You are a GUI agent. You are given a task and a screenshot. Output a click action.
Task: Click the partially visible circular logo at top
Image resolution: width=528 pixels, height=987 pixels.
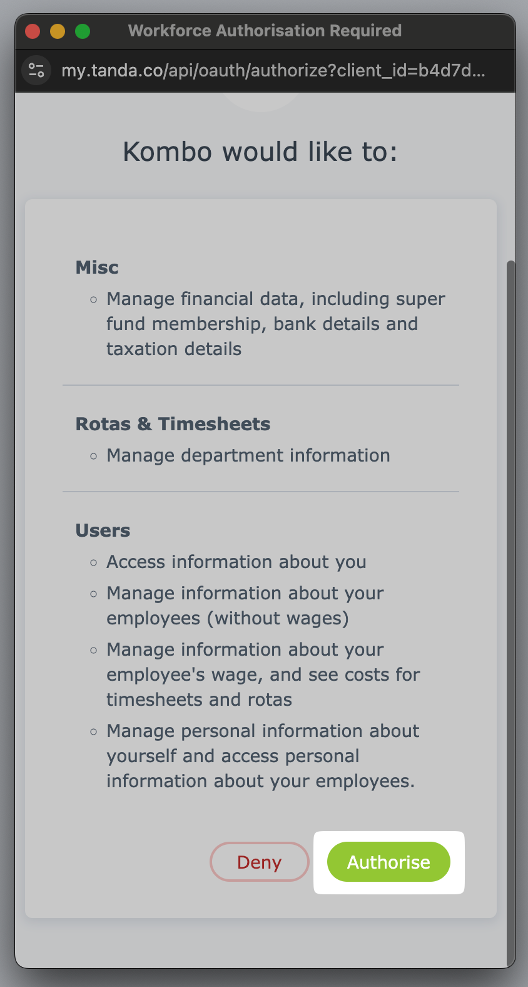click(x=261, y=102)
